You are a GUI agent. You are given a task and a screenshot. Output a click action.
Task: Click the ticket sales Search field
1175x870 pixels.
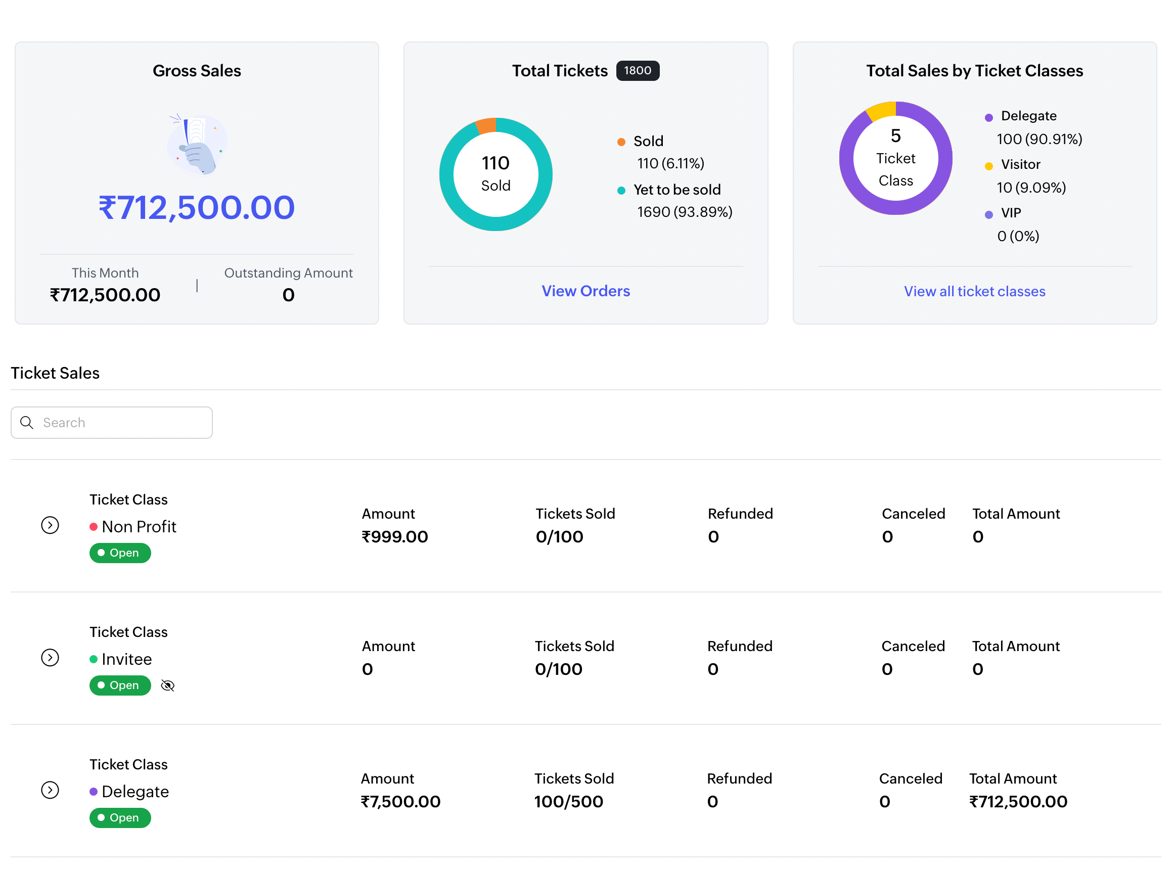121,422
